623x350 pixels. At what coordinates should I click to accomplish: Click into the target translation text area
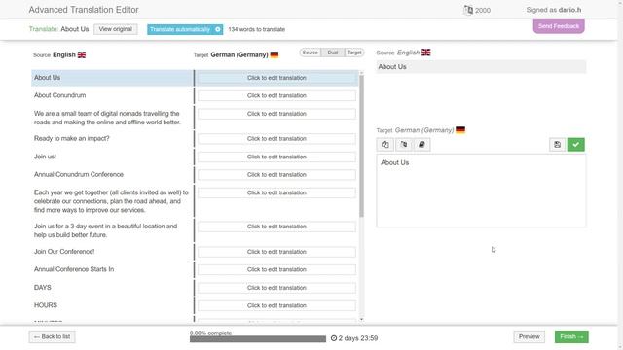pyautogui.click(x=481, y=191)
